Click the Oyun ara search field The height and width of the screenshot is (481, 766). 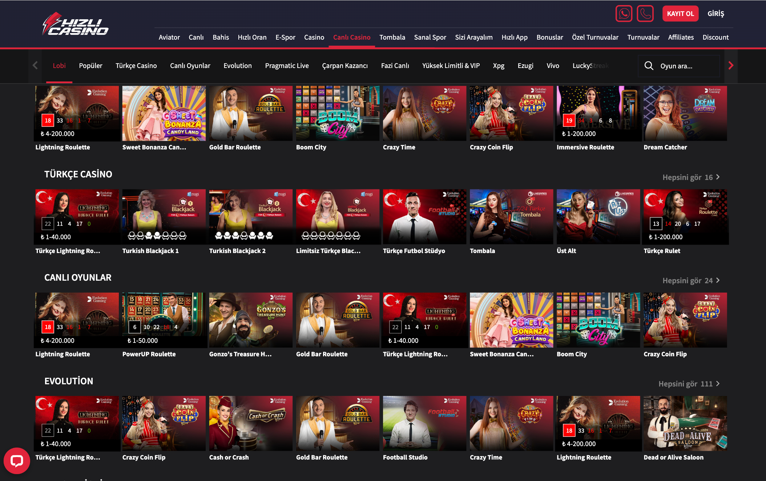click(679, 66)
